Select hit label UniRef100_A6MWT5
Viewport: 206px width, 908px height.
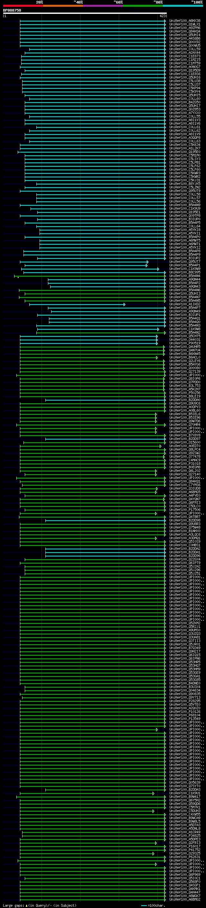[185, 240]
